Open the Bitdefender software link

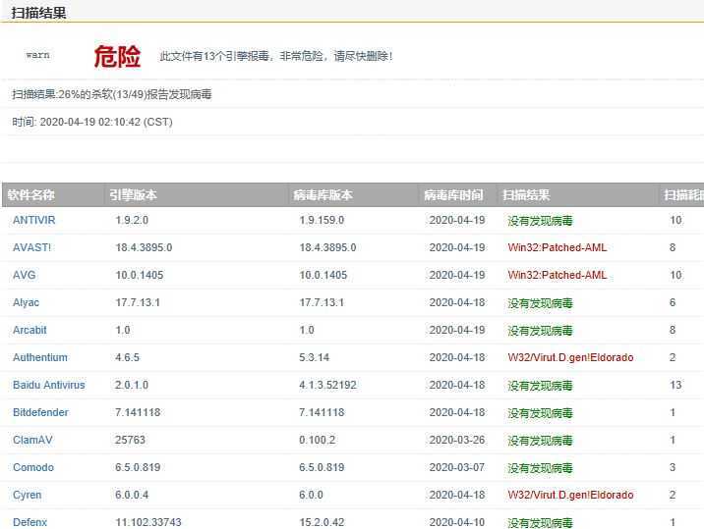pos(41,412)
